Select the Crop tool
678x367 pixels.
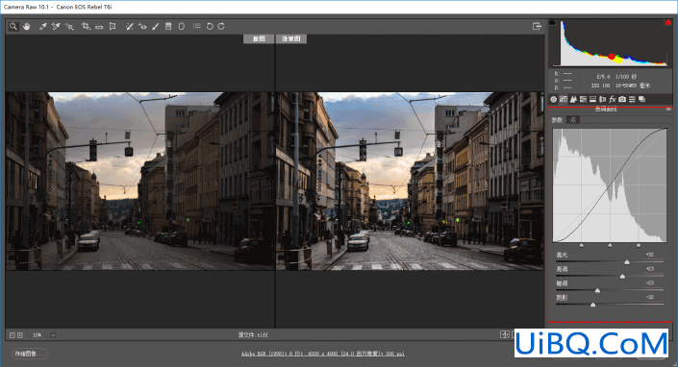[86, 26]
